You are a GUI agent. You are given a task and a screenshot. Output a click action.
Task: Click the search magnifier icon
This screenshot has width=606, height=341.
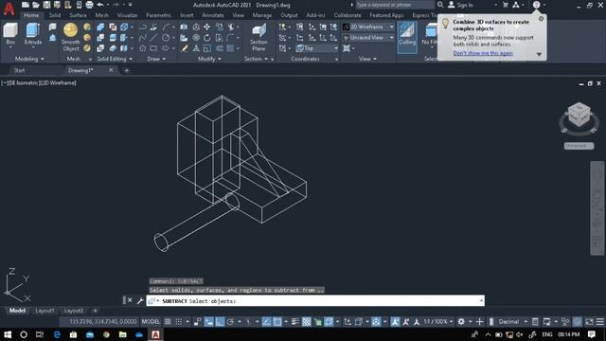tap(440, 5)
